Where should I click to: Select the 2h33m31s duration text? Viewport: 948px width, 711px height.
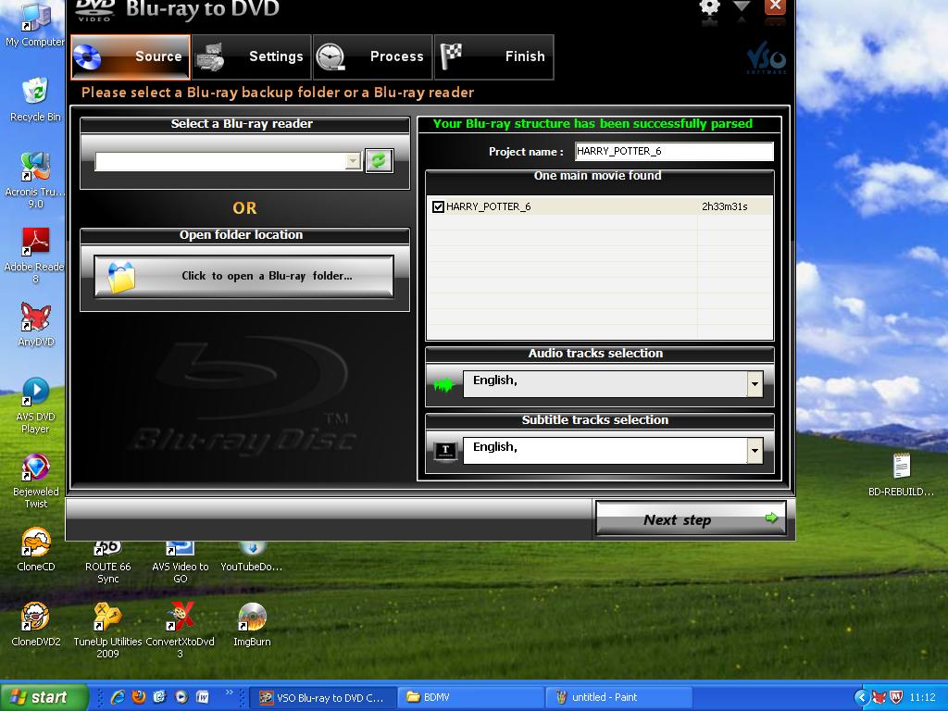tap(724, 206)
